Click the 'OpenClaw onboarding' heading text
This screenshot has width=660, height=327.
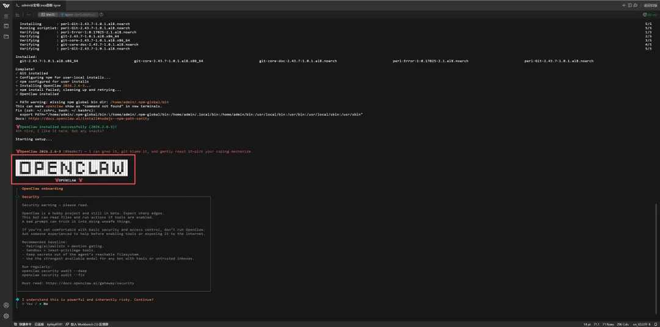point(42,189)
